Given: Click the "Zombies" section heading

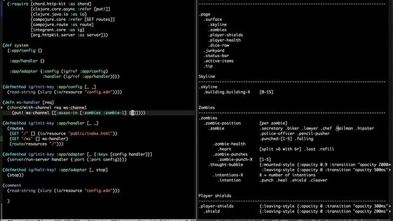Looking at the screenshot, I should coord(207,107).
